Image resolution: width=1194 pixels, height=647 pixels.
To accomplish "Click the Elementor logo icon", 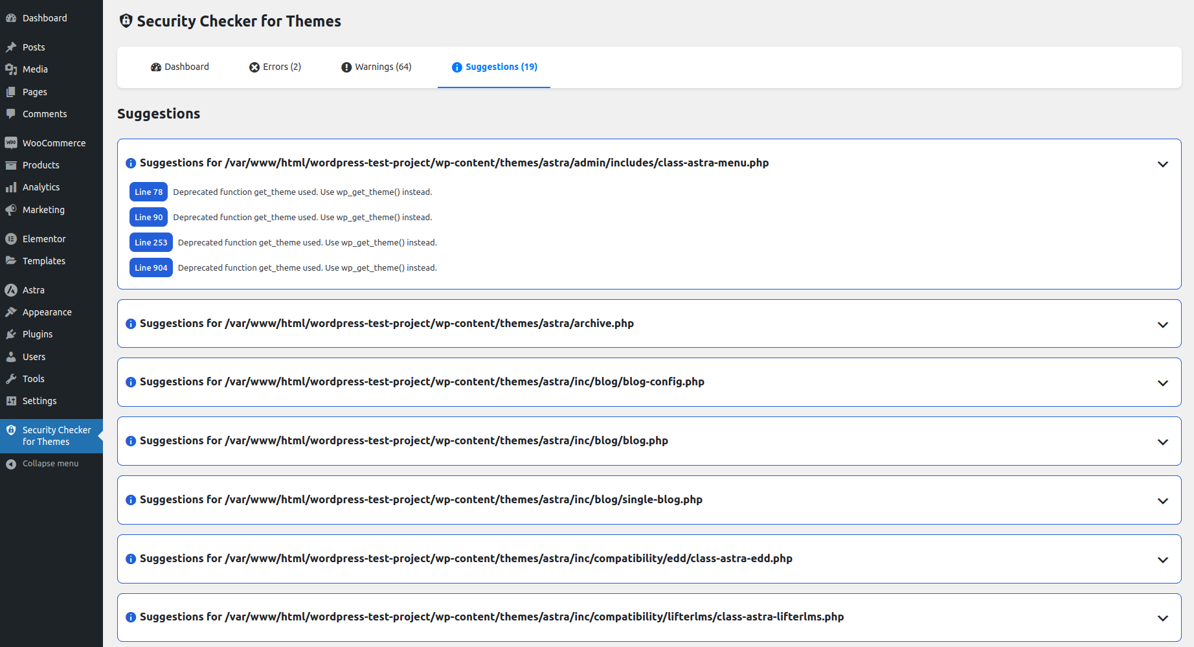I will [11, 239].
